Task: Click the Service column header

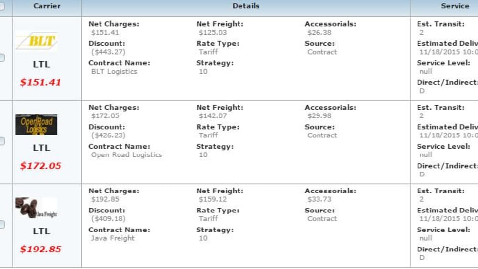Action: tap(455, 6)
